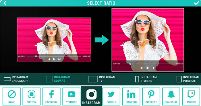Go back with the top-left arrow
201x106 pixels.
click(x=5, y=3)
